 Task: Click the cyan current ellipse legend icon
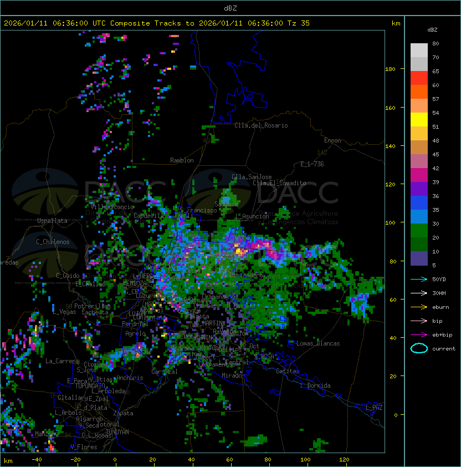pyautogui.click(x=419, y=348)
